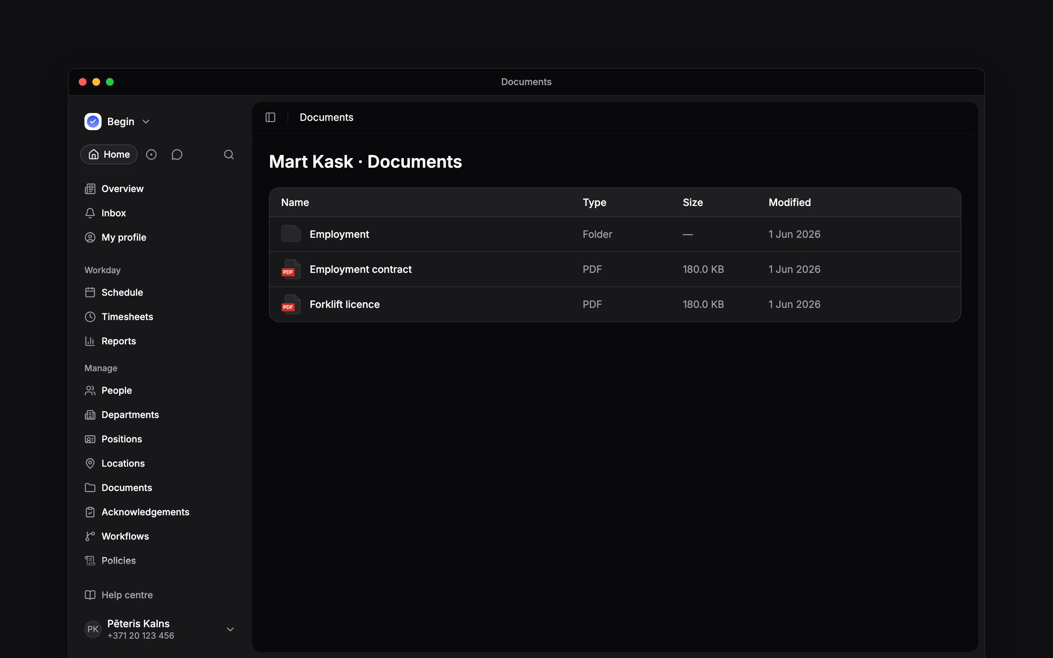The width and height of the screenshot is (1053, 658).
Task: Open Departments in the sidebar
Action: tap(130, 415)
